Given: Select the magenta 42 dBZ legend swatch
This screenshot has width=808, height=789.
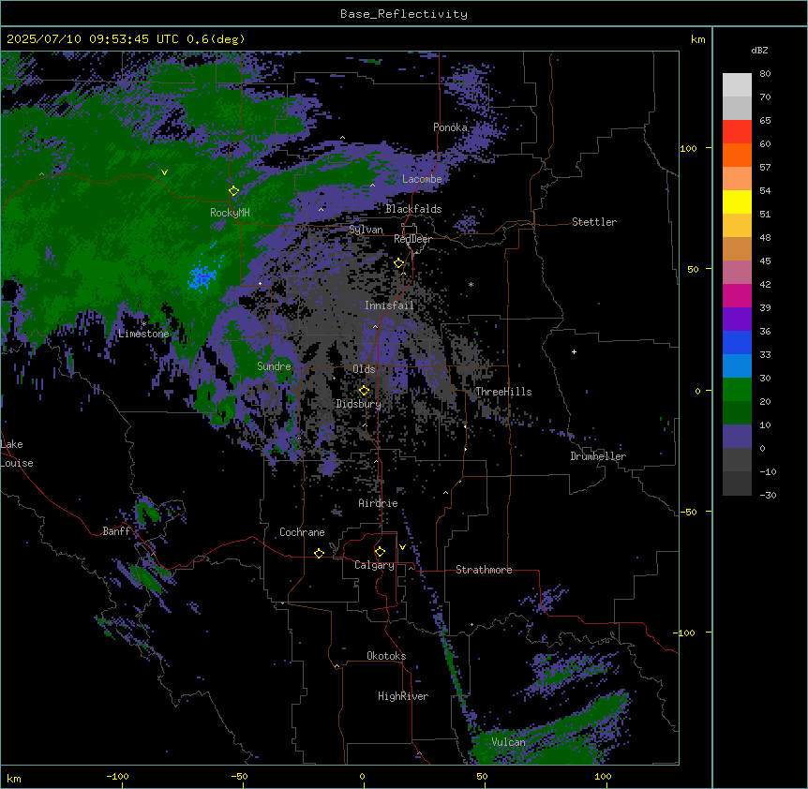Looking at the screenshot, I should [x=737, y=295].
